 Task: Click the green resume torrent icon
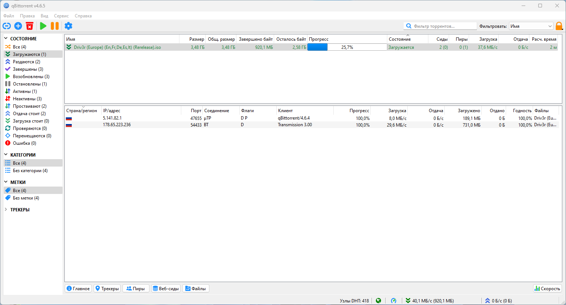[43, 26]
